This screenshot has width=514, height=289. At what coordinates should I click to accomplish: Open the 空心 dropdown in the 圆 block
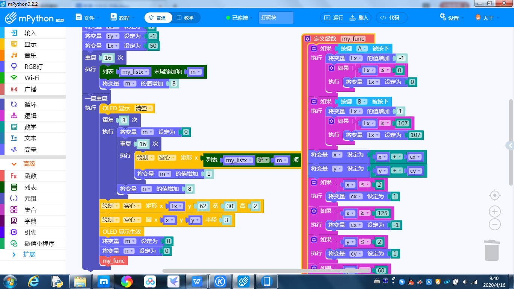click(132, 220)
